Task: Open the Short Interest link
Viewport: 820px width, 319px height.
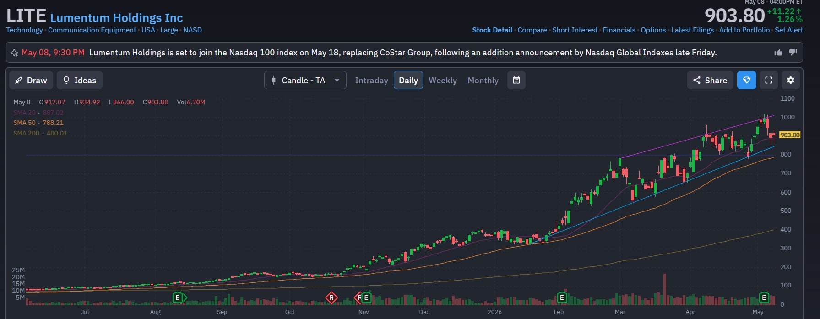Action: (575, 30)
